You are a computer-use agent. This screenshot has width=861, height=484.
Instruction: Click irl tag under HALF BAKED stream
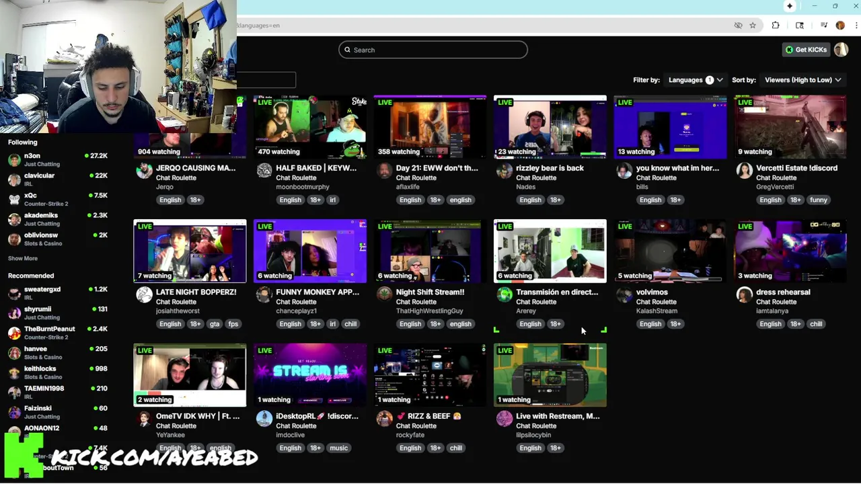point(332,200)
